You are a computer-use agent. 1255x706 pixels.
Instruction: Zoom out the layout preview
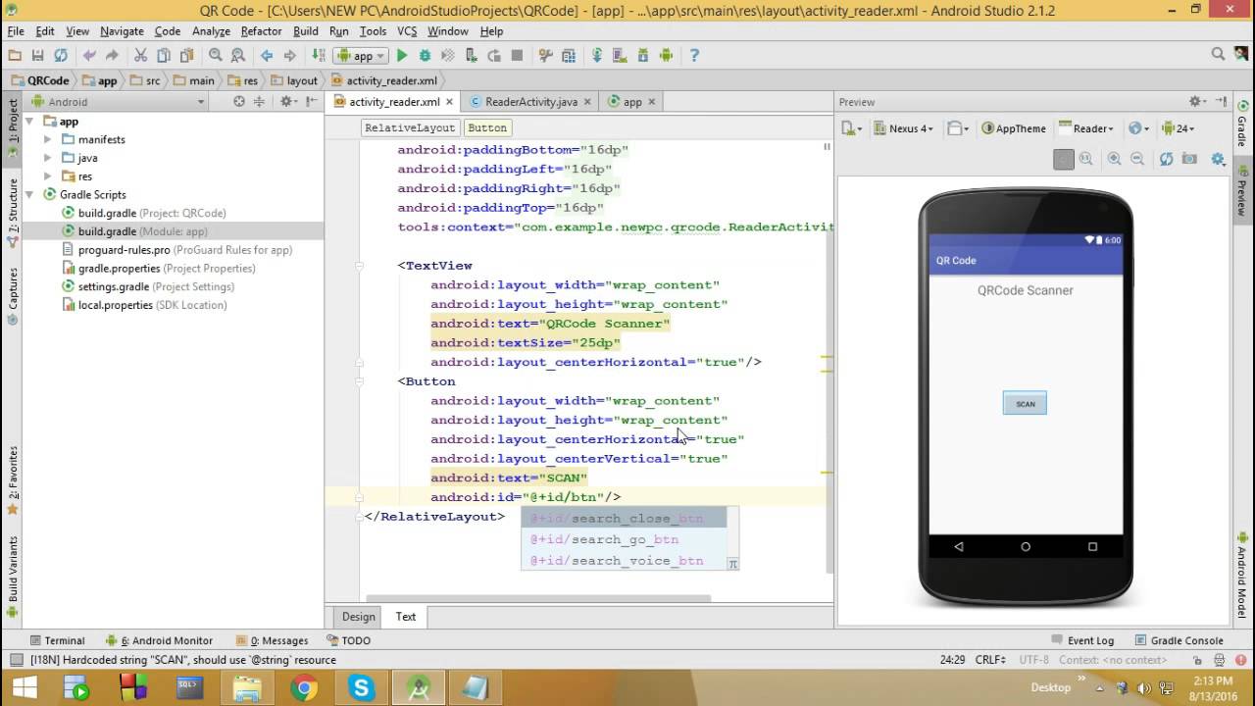pos(1137,159)
